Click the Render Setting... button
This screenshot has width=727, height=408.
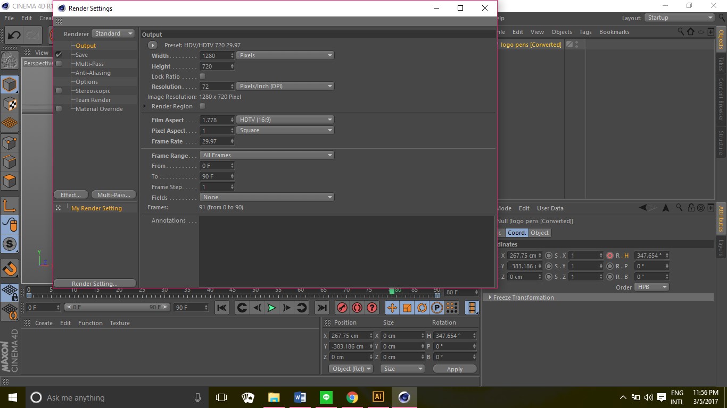coord(95,284)
